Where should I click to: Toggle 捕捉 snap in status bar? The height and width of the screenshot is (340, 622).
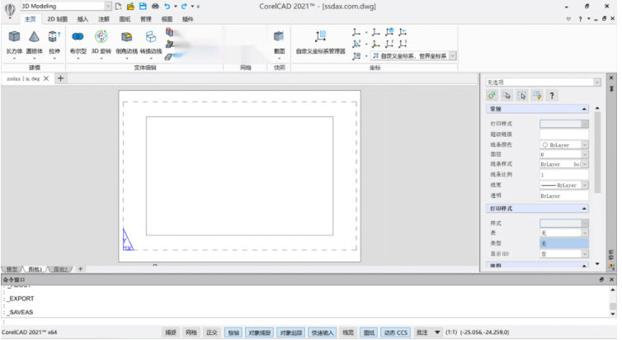coord(171,333)
